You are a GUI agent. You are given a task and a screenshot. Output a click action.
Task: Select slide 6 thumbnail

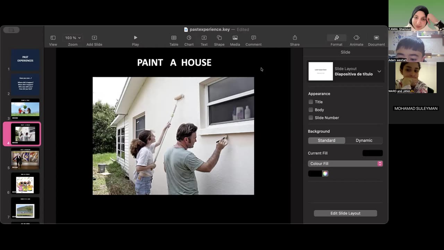pos(25,183)
